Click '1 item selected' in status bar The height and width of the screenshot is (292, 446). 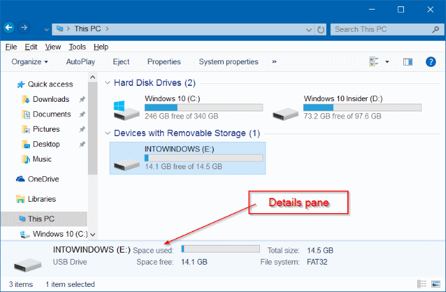70,284
